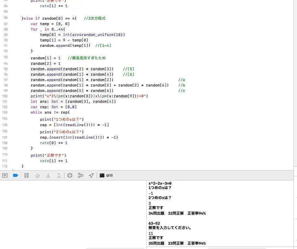297x249 pixels.
Task: Set a breakpoint on gutter line 93
Action: (6, 57)
